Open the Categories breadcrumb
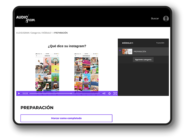This screenshot has width=184, height=138. (x=35, y=33)
